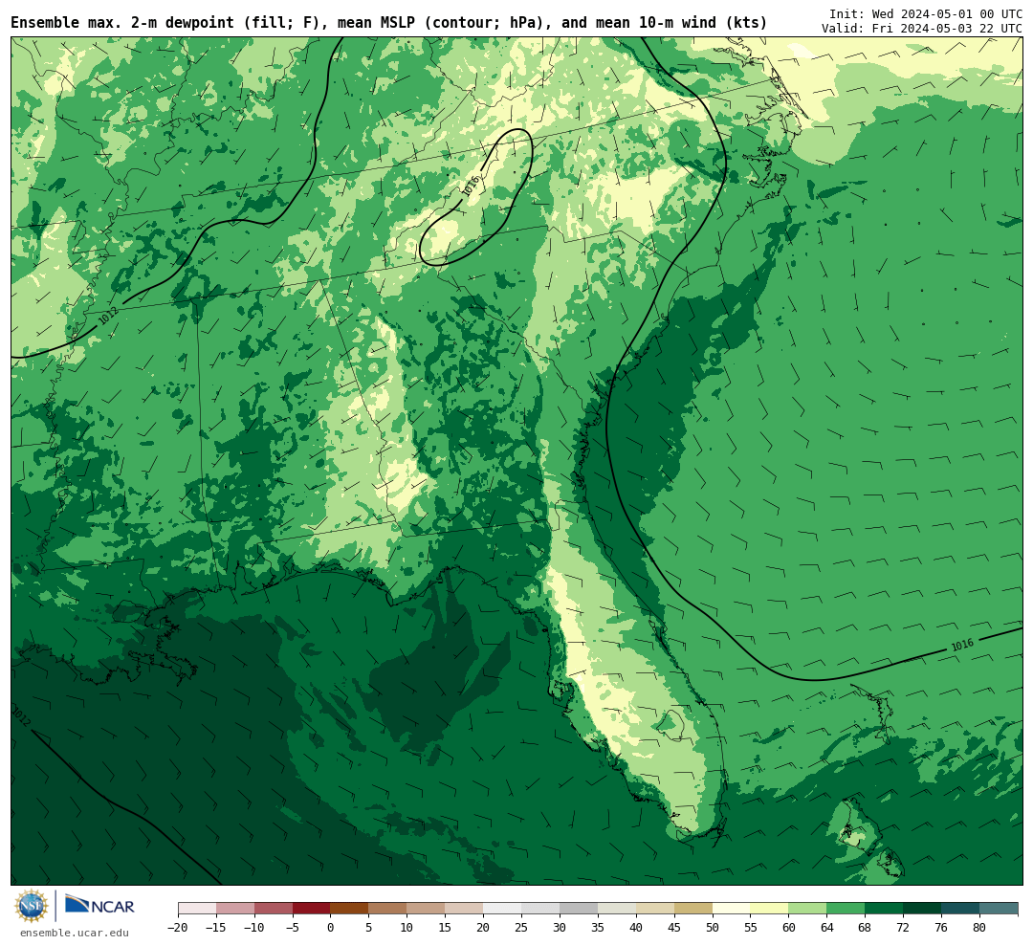The width and height of the screenshot is (1033, 945).
Task: Pick the green swatch between 64 and 68
Action: tap(846, 909)
